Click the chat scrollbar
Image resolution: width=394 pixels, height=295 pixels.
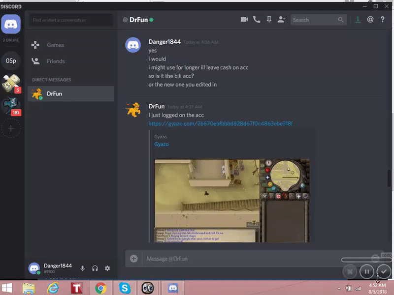389,178
